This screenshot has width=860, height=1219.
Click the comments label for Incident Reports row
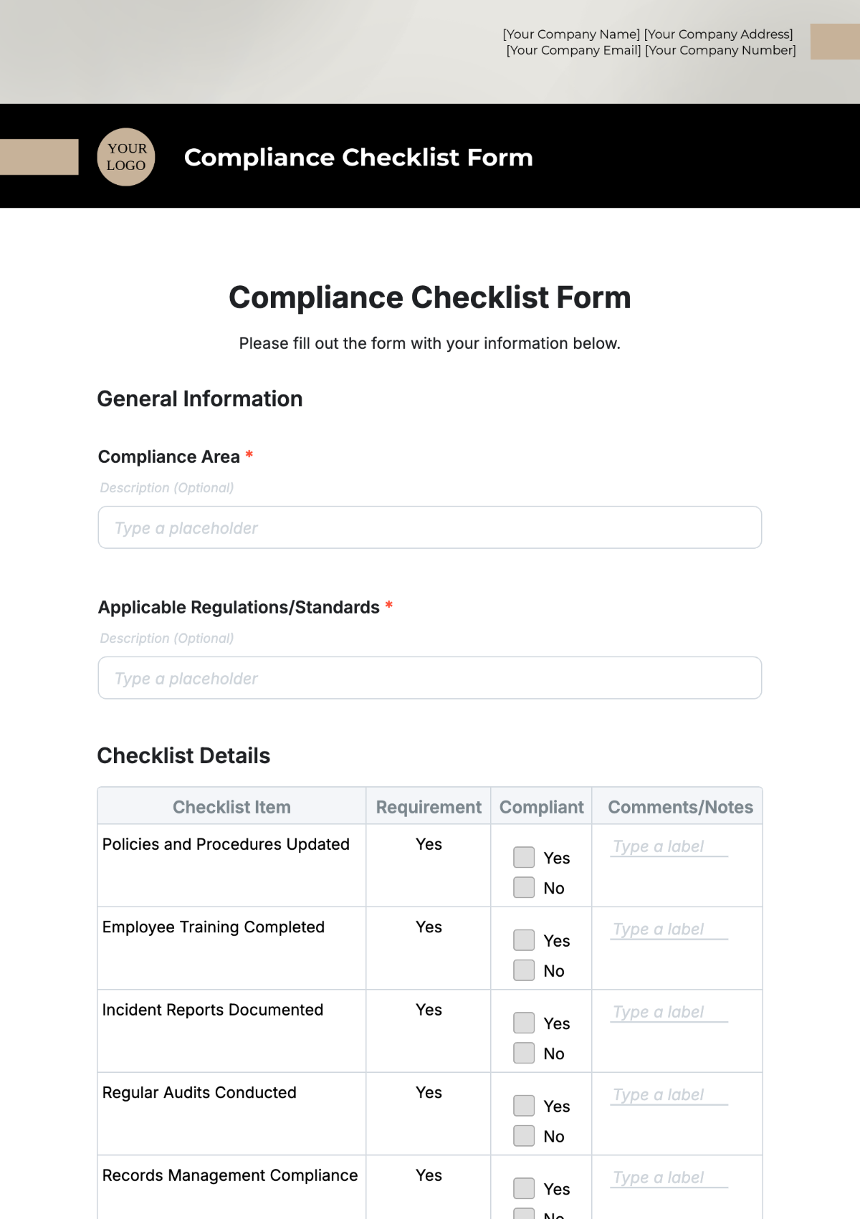click(666, 1012)
